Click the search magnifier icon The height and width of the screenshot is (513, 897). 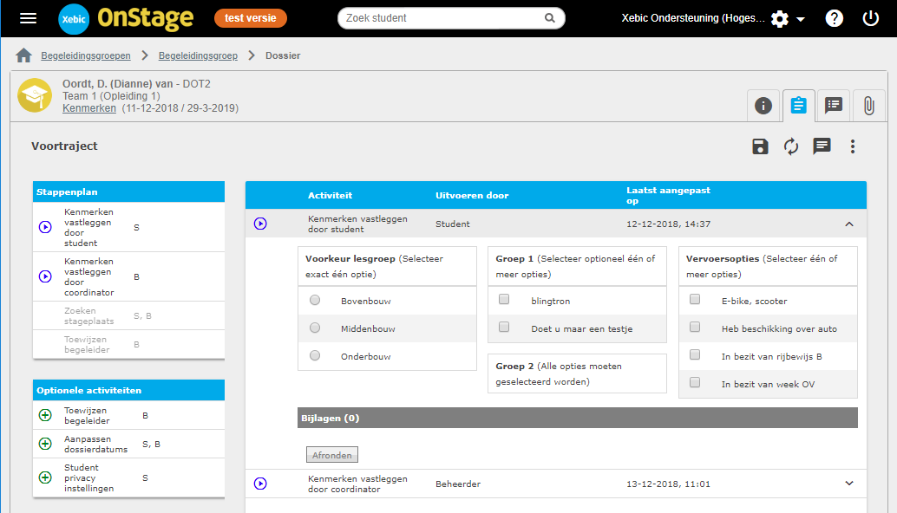(550, 18)
